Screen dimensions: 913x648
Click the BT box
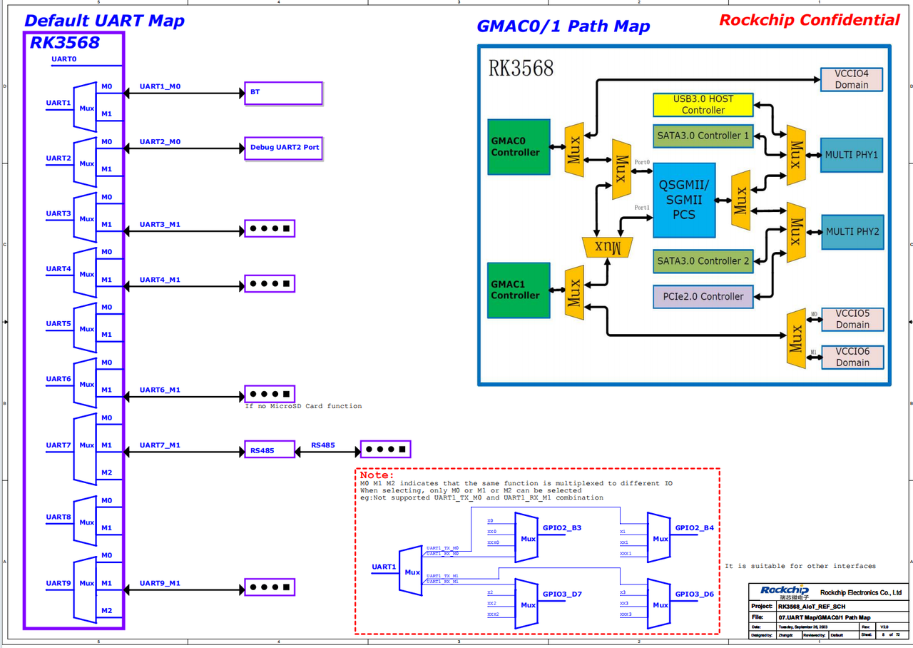coord(283,93)
